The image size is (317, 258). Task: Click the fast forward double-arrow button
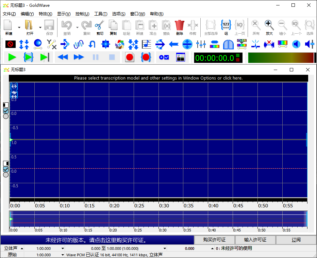click(79, 57)
